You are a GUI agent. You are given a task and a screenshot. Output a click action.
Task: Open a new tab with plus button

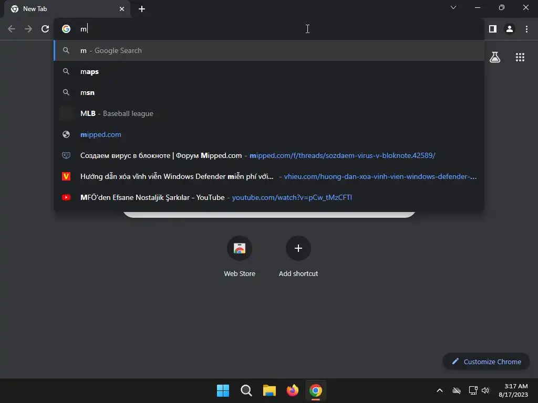(x=142, y=9)
